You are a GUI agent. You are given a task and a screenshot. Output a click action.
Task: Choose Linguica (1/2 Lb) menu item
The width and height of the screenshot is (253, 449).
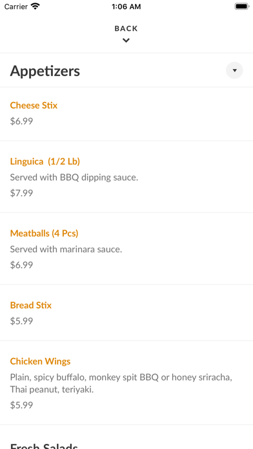click(x=45, y=161)
